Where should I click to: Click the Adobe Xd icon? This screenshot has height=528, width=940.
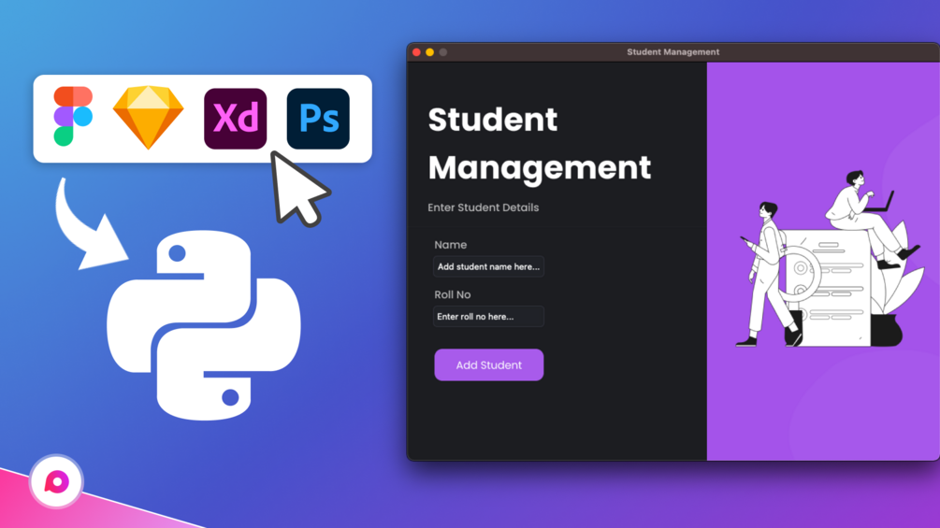click(x=235, y=119)
